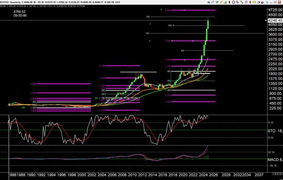Select the diagonal trendline tool
The height and width of the screenshot is (180, 283).
[242, 2]
